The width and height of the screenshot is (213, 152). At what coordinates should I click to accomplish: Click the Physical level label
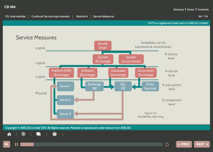click(41, 93)
